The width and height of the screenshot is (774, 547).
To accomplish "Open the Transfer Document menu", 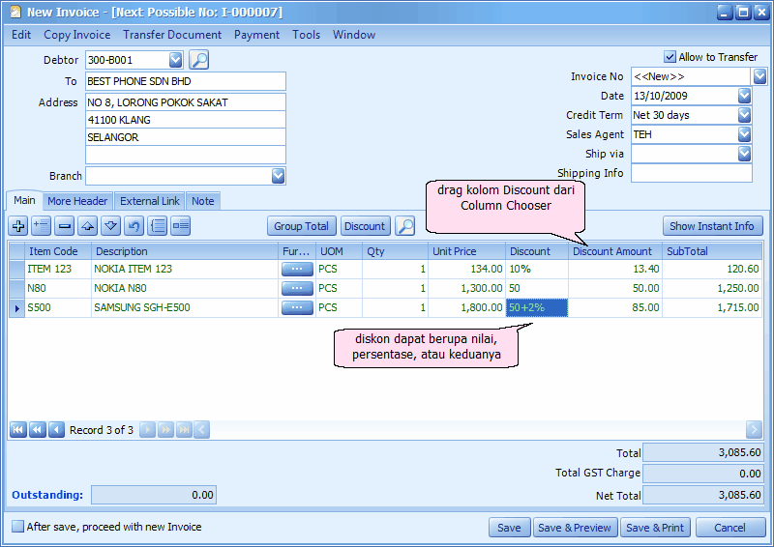I will [172, 35].
